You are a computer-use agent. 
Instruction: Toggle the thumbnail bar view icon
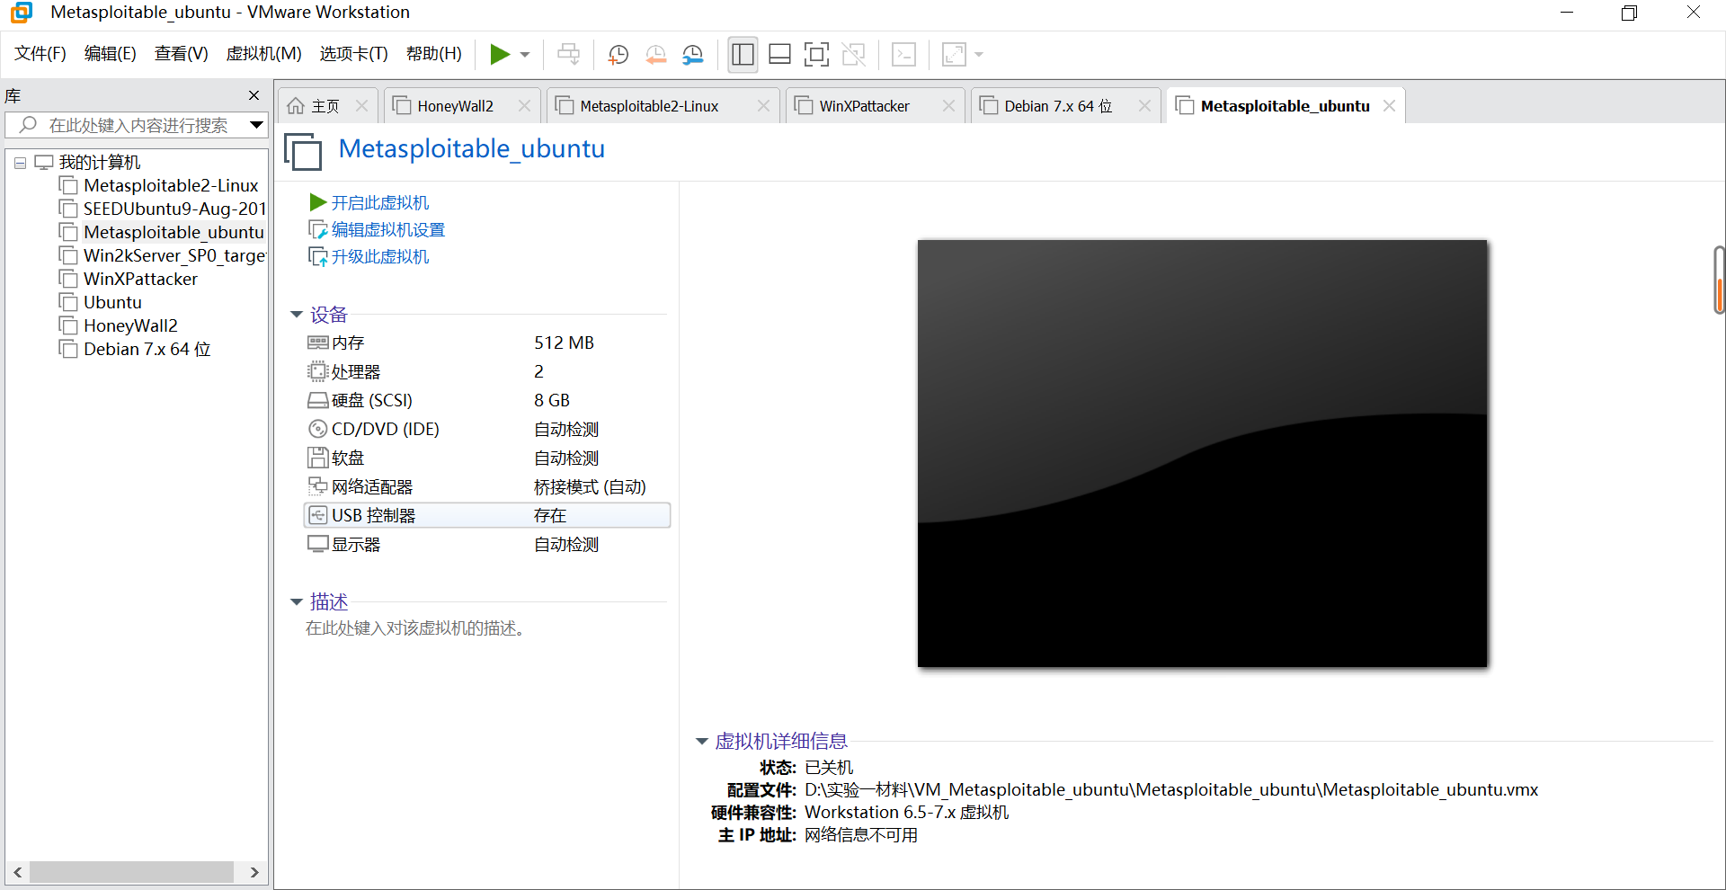click(x=779, y=55)
